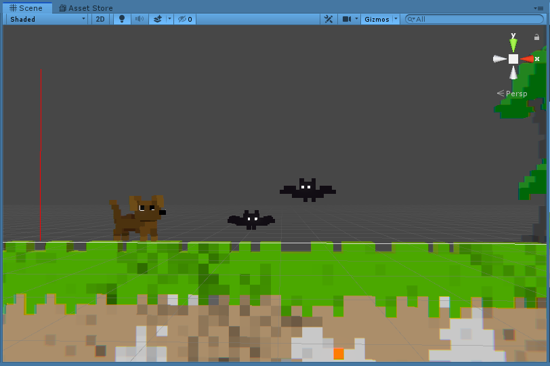The width and height of the screenshot is (550, 366).
Task: Switch to the Asset Store tab
Action: [86, 8]
